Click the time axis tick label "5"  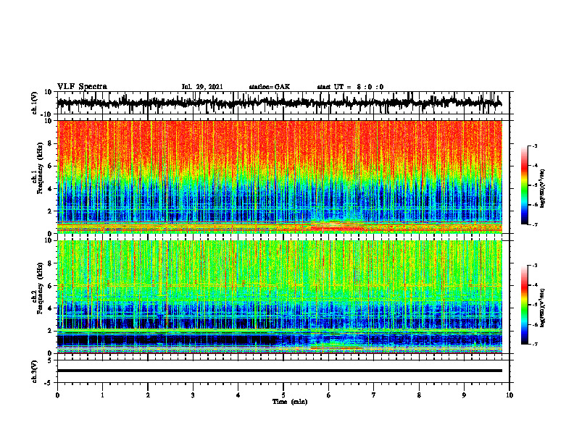pyautogui.click(x=283, y=395)
